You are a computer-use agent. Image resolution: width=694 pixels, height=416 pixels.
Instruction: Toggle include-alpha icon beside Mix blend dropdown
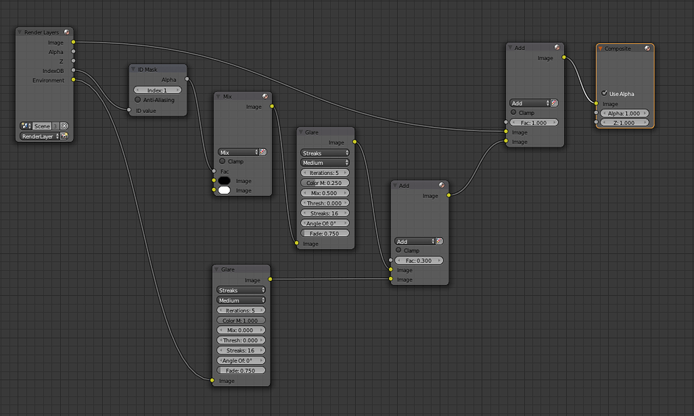pos(263,152)
